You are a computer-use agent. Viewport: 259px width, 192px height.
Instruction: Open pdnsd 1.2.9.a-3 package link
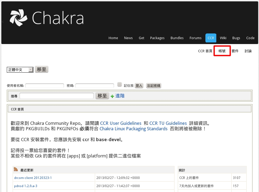pos(26,186)
